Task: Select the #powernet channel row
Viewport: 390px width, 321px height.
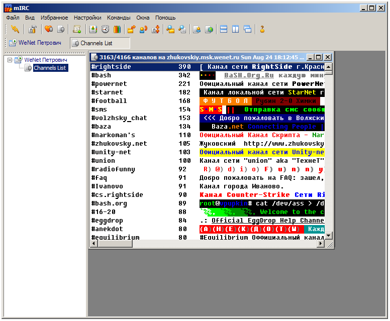Action: [207, 84]
